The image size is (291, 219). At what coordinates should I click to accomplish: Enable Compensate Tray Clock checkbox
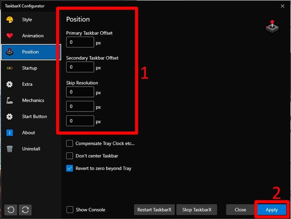[69, 144]
